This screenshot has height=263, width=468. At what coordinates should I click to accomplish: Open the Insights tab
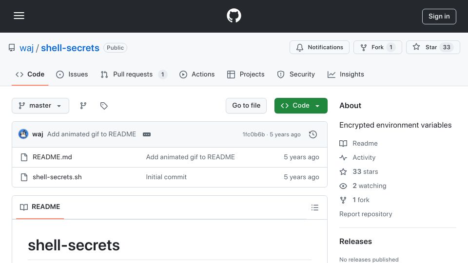346,74
